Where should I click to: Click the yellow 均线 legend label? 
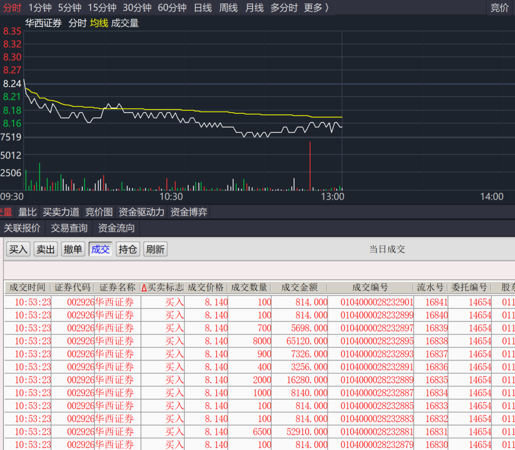click(99, 23)
